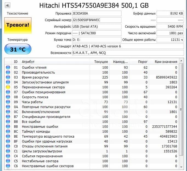Click the ID column header
This screenshot has width=187, height=171.
(16, 62)
